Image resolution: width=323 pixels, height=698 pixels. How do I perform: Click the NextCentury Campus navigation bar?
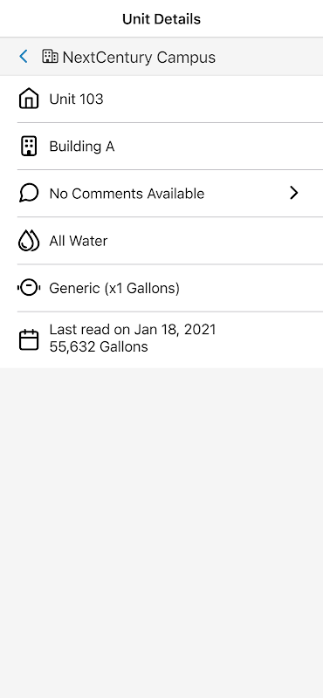tap(161, 57)
